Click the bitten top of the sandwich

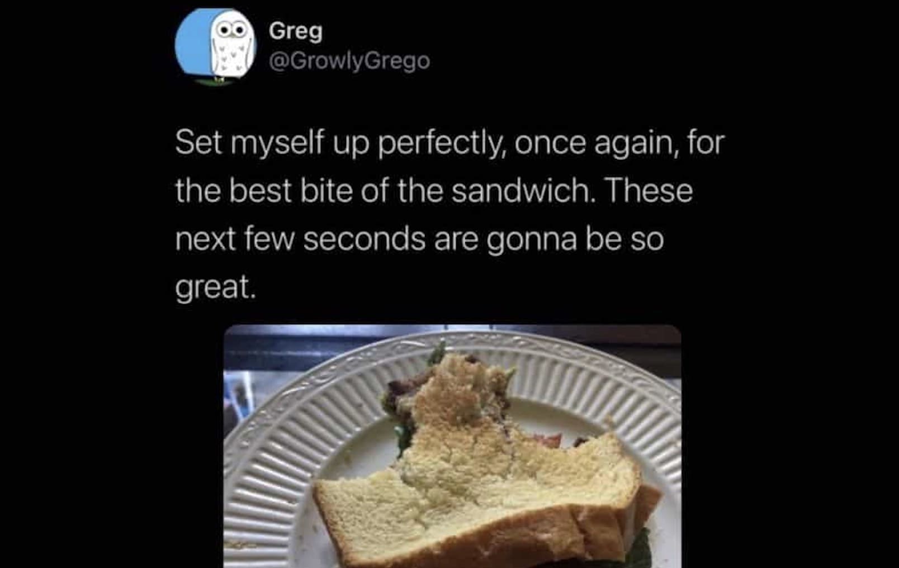point(456,391)
